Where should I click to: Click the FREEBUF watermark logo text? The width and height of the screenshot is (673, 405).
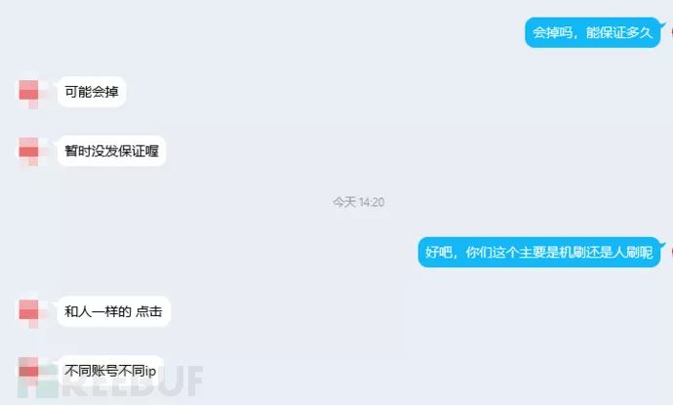pos(131,382)
